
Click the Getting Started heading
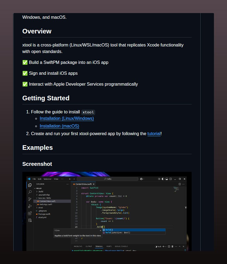pos(46,98)
